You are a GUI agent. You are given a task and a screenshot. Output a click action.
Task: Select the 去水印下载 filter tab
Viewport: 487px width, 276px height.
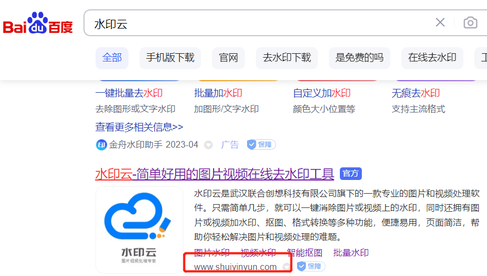click(x=287, y=58)
